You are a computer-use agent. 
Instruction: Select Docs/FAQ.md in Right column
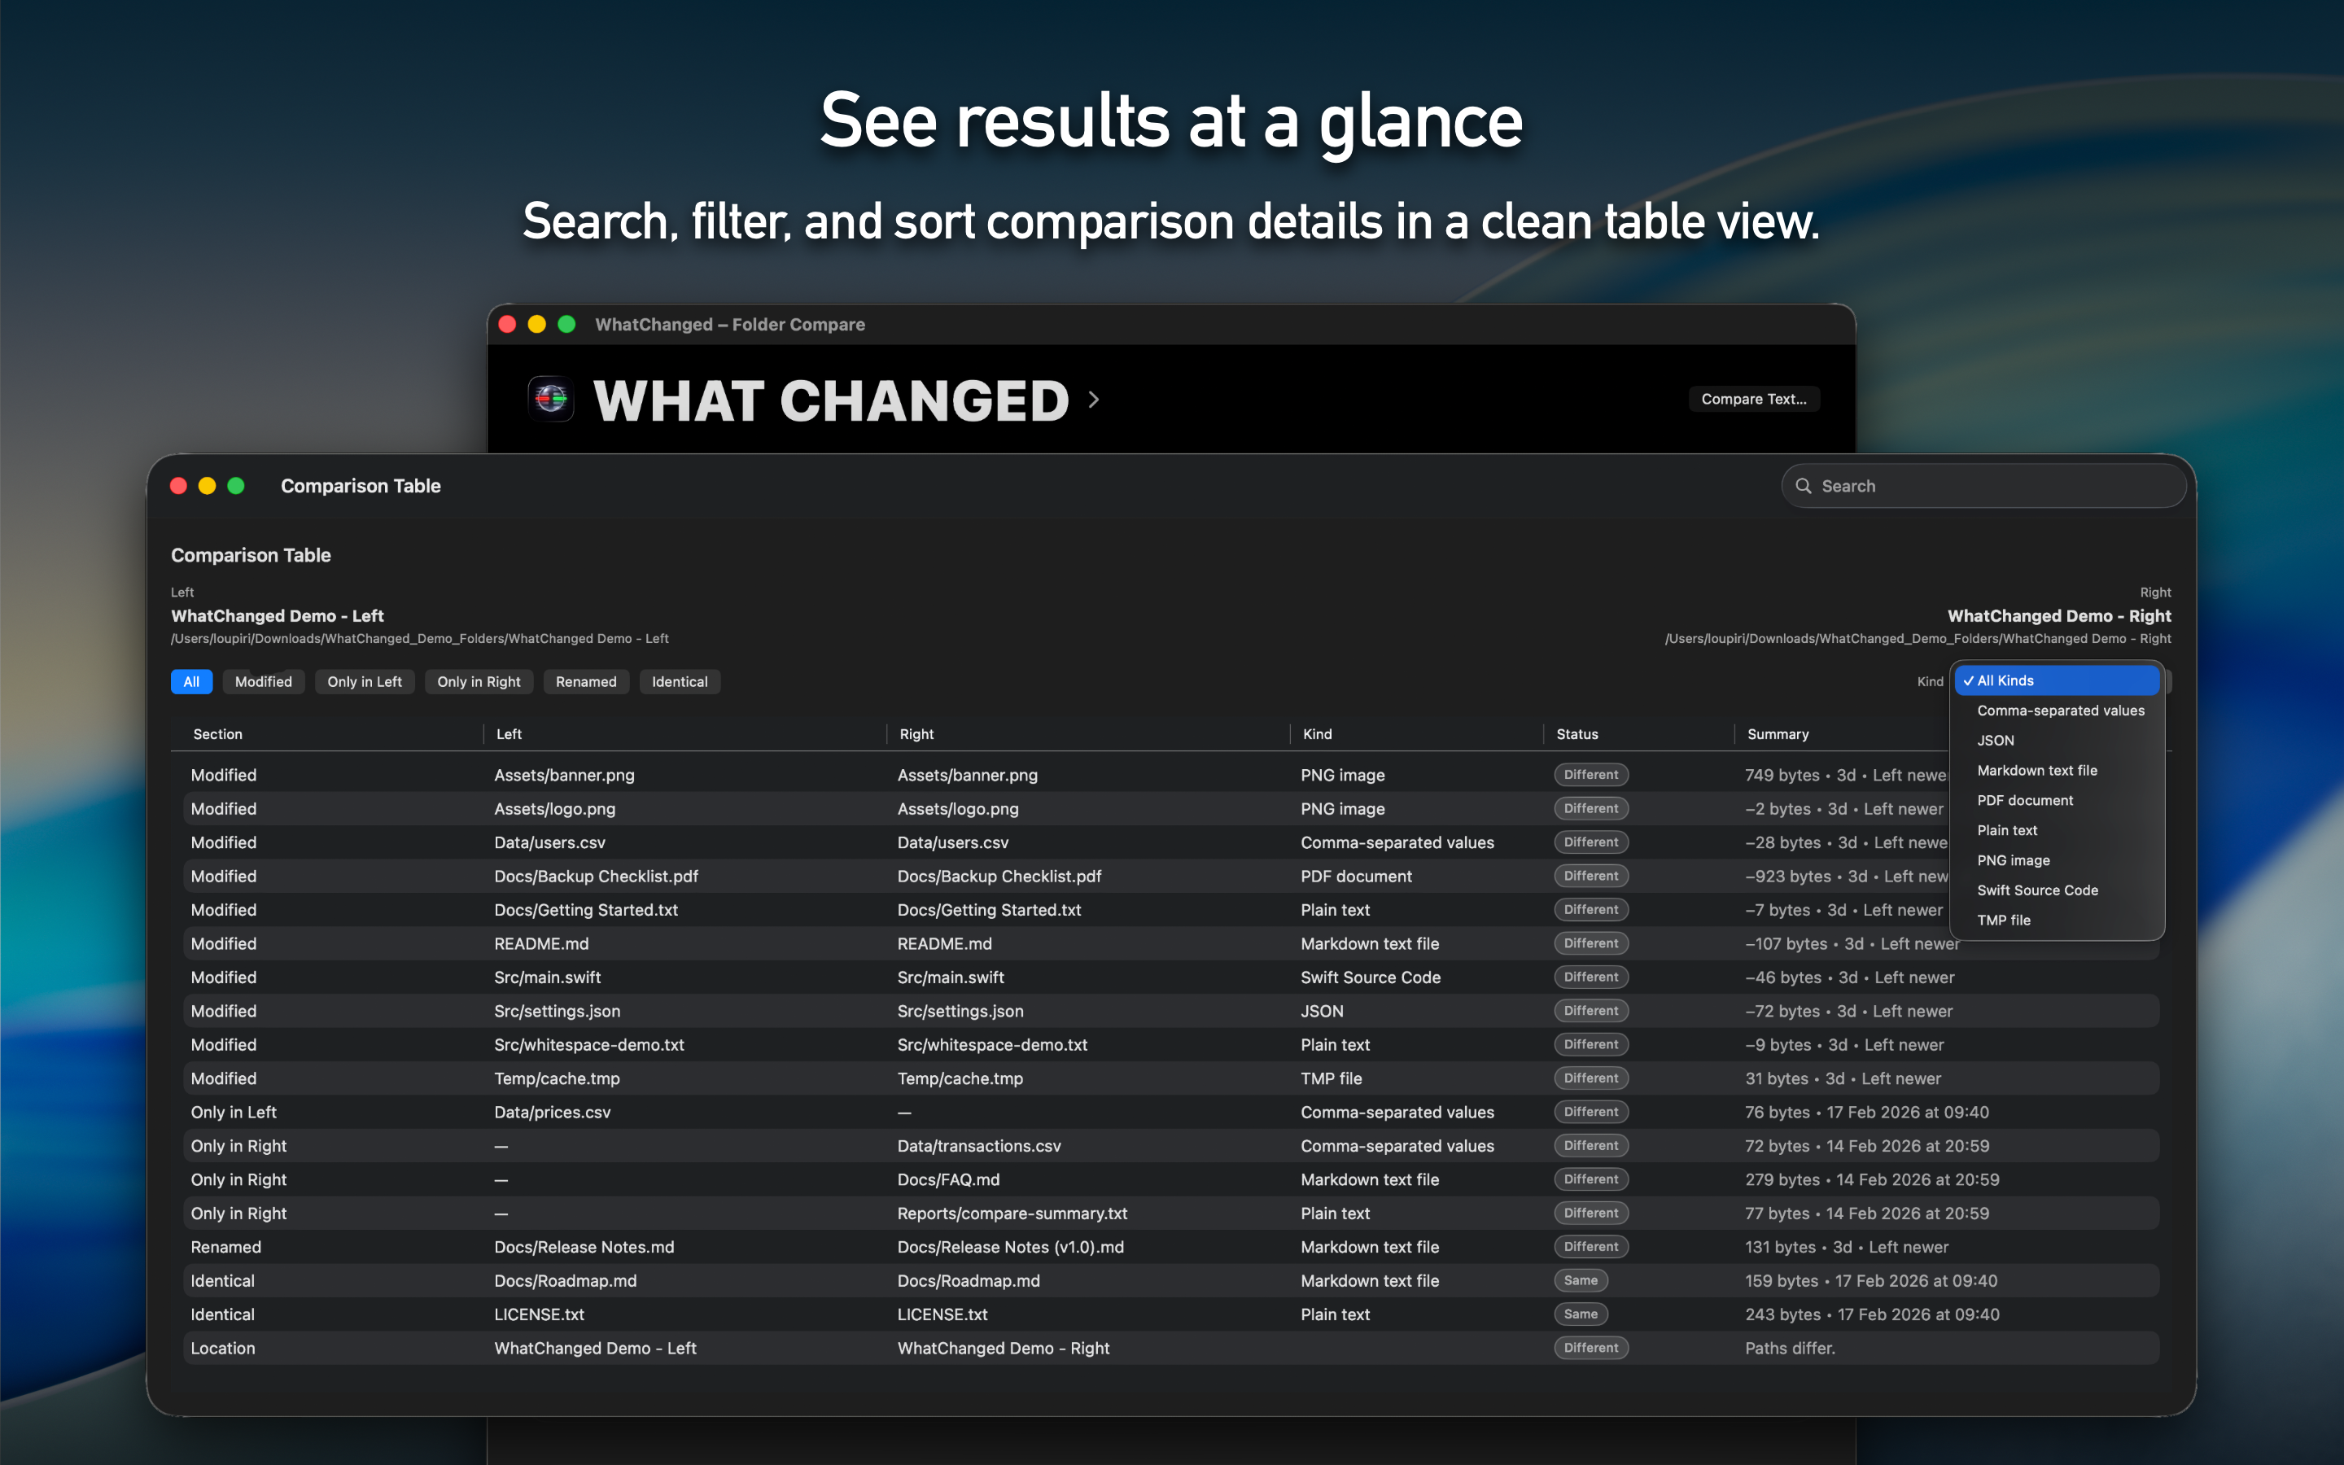(948, 1179)
